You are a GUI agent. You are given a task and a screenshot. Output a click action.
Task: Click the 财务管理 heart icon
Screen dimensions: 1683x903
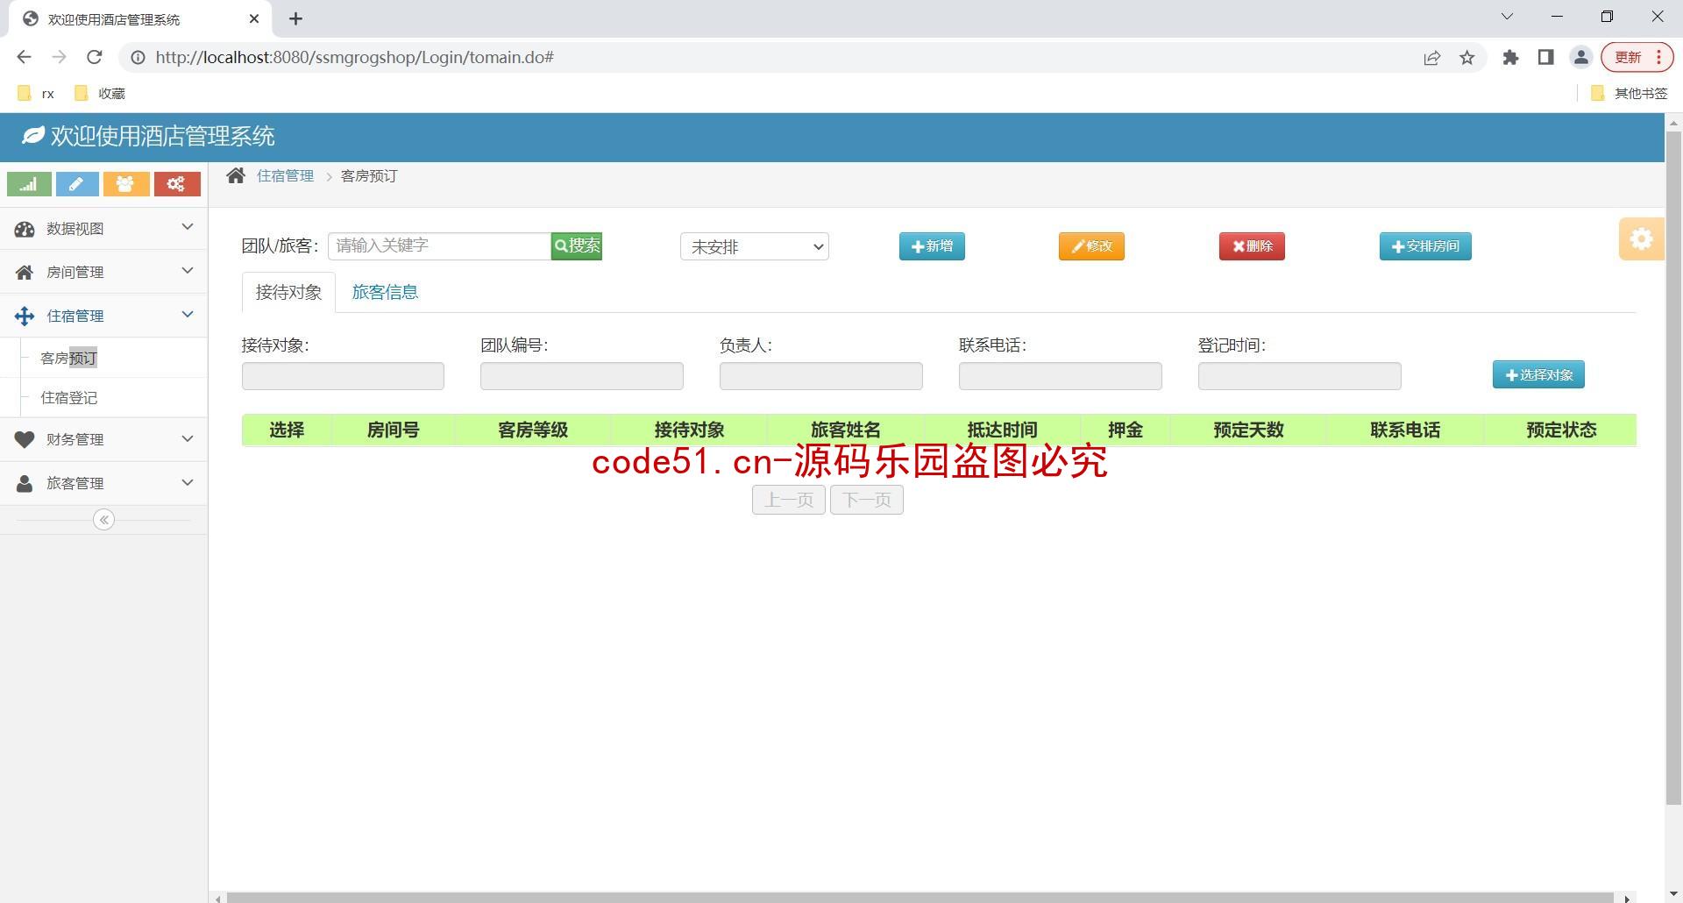pos(25,439)
